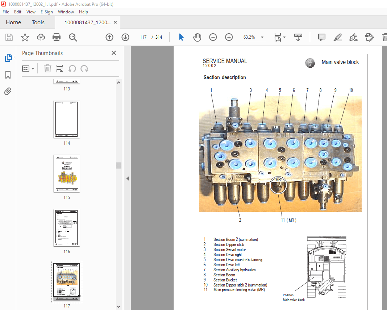Viewport: 387px width, 310px height.
Task: Switch to the Tools tab
Action: [x=38, y=22]
